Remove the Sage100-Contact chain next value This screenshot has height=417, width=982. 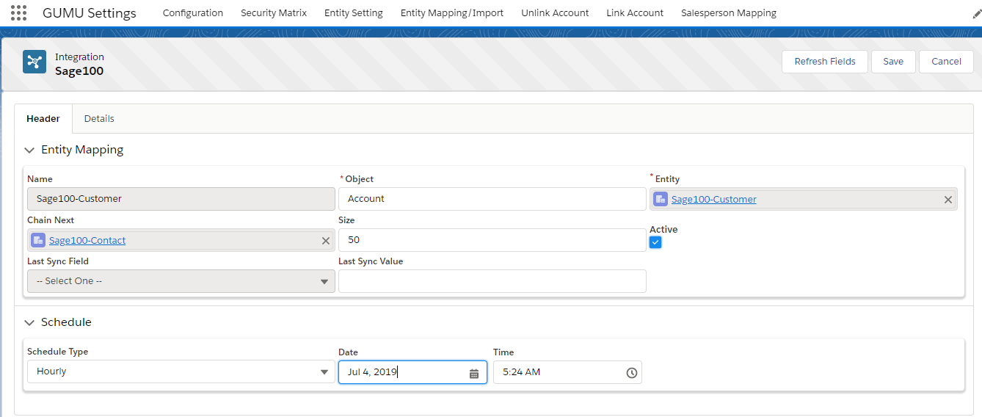(326, 241)
